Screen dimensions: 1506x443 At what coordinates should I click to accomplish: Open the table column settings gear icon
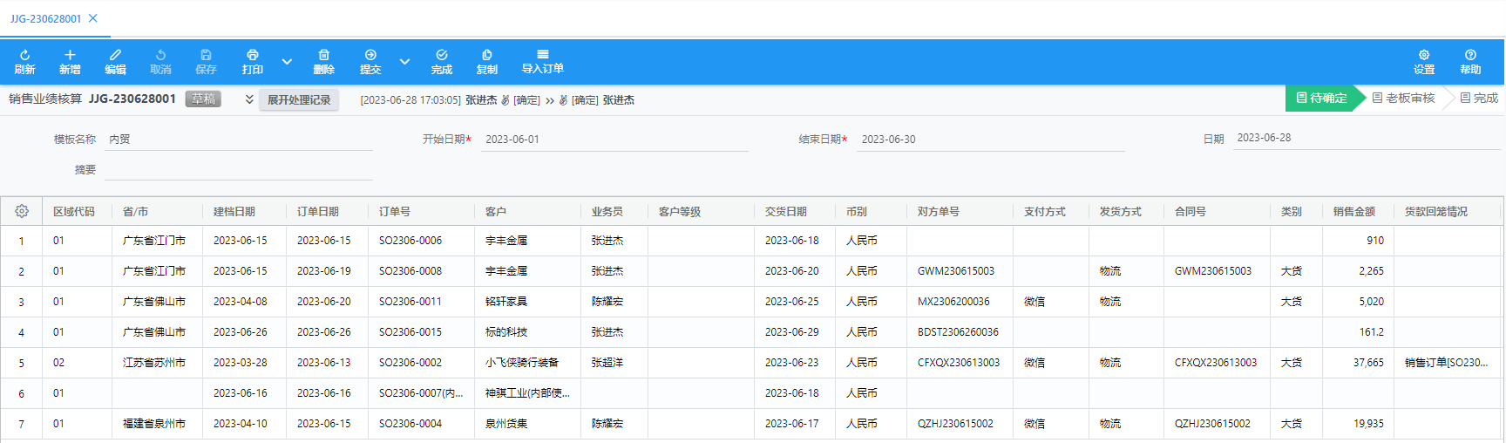[22, 211]
